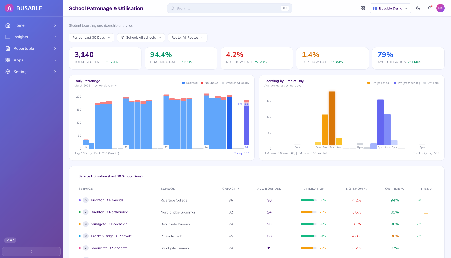
Task: Open the Sandgate → Beachside service link
Action: (x=109, y=224)
